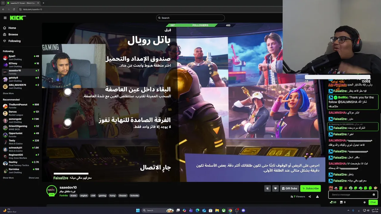Reload the page with refresh icon

click(x=14, y=9)
